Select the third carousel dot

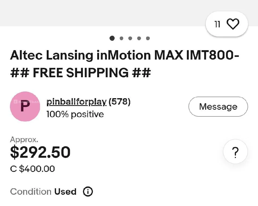click(x=130, y=38)
